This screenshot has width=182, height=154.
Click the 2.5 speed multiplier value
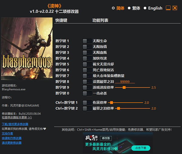click(x=153, y=87)
